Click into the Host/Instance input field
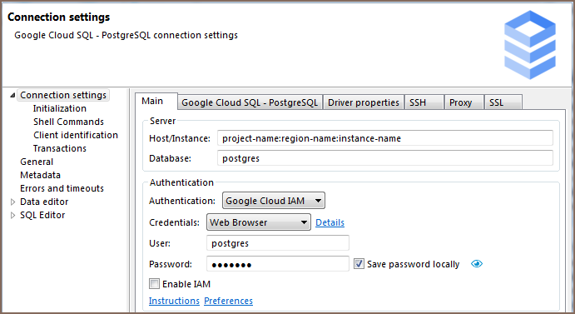 pyautogui.click(x=385, y=138)
